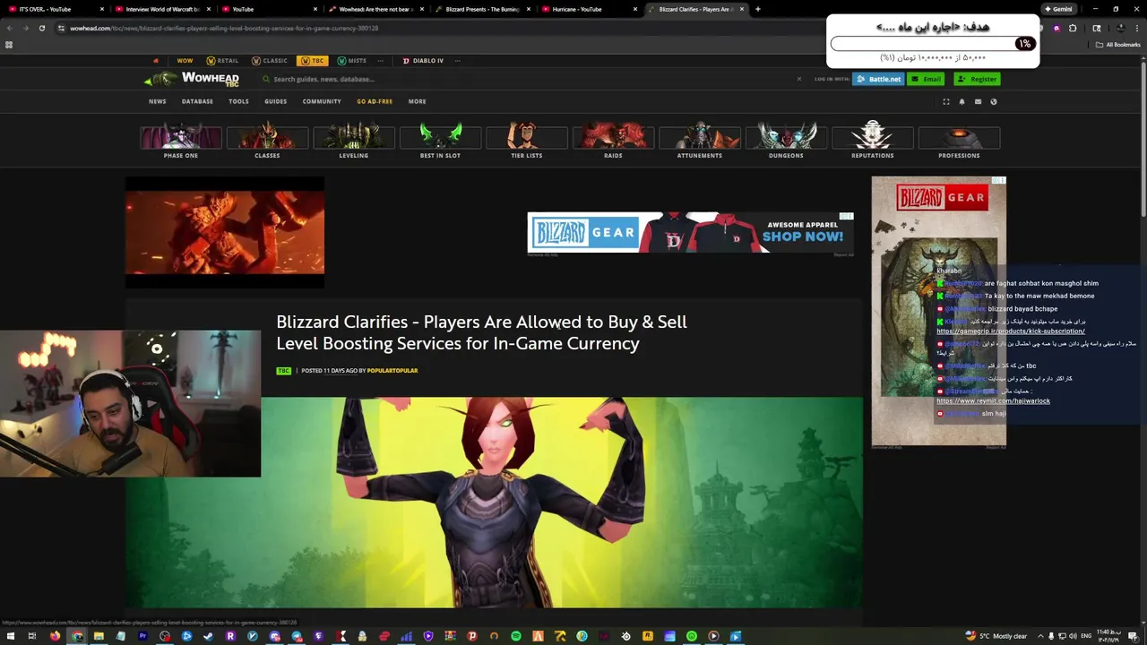
Task: Open Premiere Pro from the taskbar
Action: click(142, 636)
